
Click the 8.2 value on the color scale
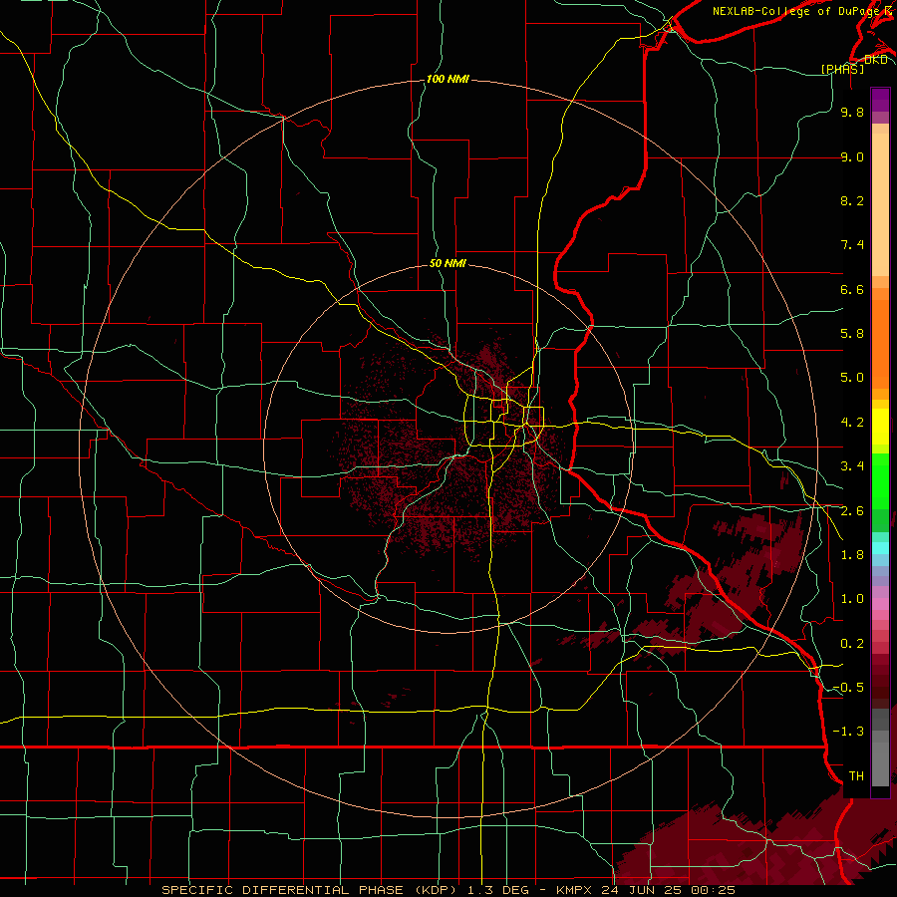click(852, 200)
